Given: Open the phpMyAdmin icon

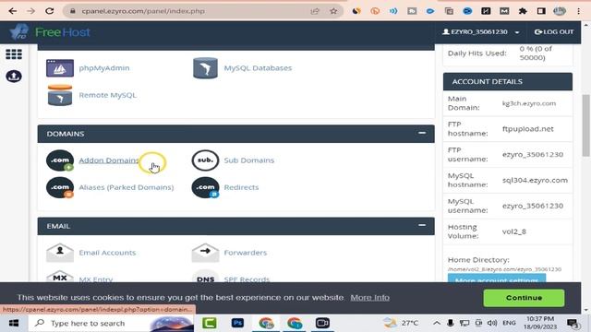Looking at the screenshot, I should [60, 68].
